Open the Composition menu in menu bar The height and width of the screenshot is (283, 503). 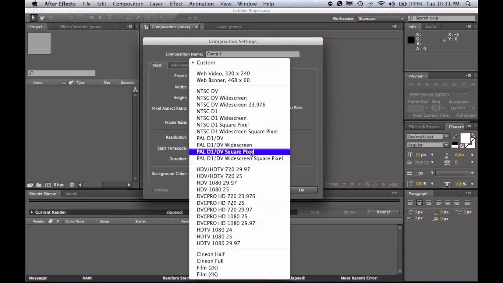tap(128, 4)
